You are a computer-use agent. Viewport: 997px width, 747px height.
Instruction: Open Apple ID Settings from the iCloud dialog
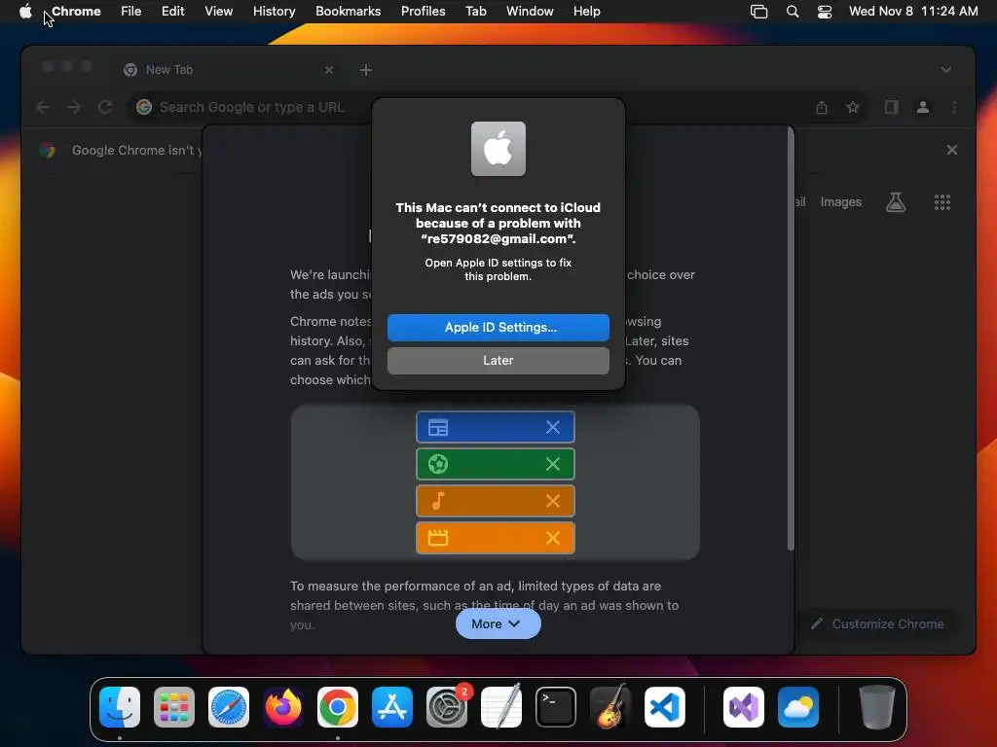(x=498, y=327)
